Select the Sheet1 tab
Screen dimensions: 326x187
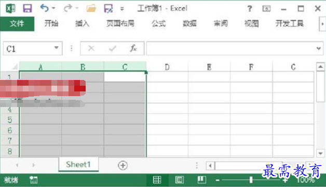tap(78, 164)
